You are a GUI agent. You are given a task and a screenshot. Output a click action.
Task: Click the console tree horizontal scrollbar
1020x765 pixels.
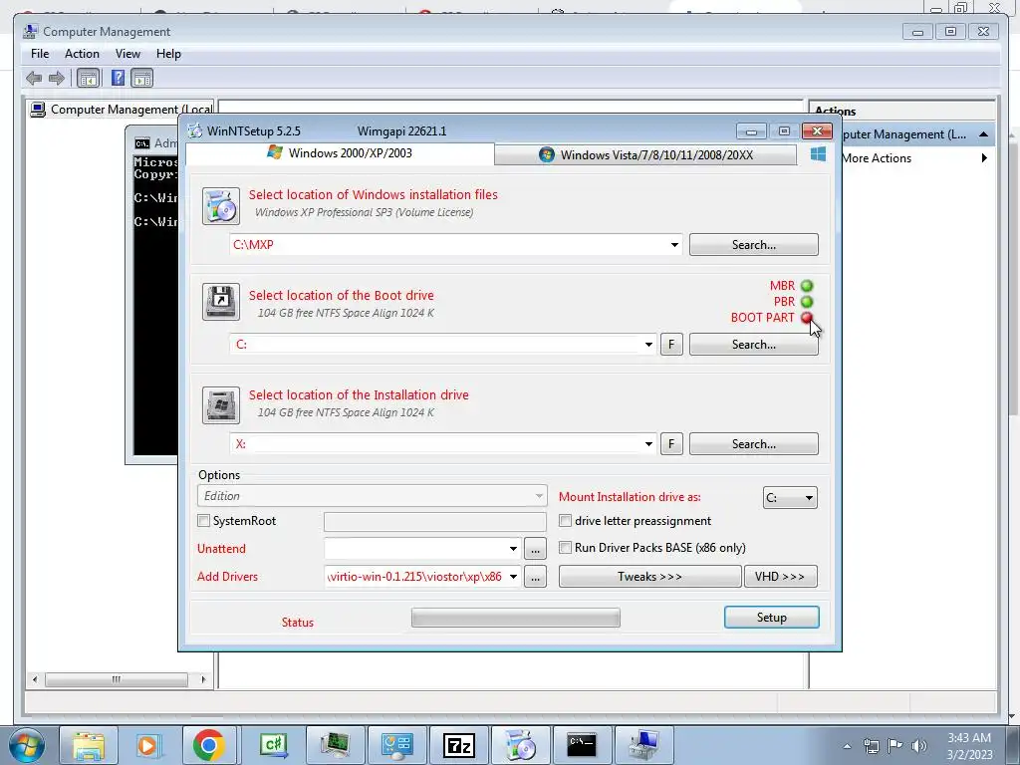pos(116,679)
